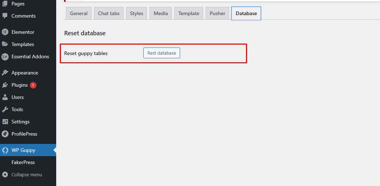Switch to the Styles tab
Viewport: 380px width, 186px height.
(x=137, y=13)
